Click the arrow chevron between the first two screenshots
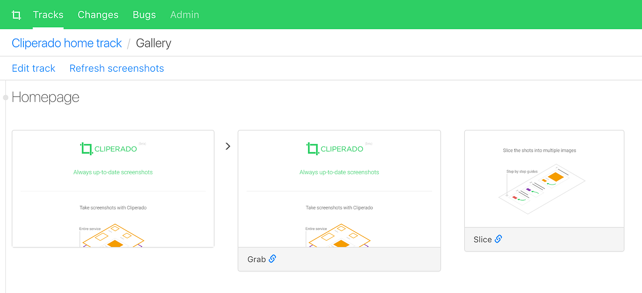This screenshot has height=293, width=642. pyautogui.click(x=228, y=146)
